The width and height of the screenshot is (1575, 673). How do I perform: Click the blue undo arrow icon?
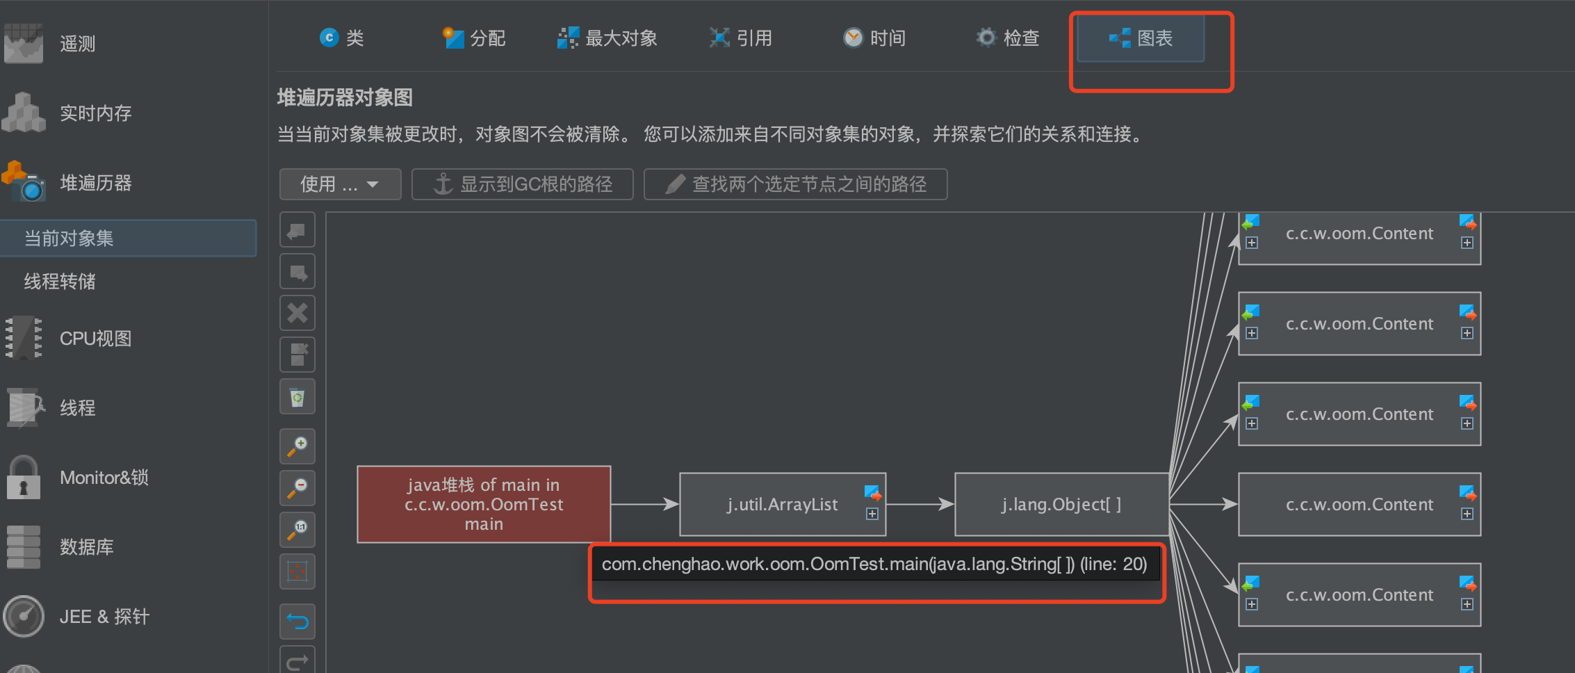tap(297, 621)
